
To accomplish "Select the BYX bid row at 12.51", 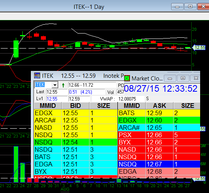I will pos(76,171).
